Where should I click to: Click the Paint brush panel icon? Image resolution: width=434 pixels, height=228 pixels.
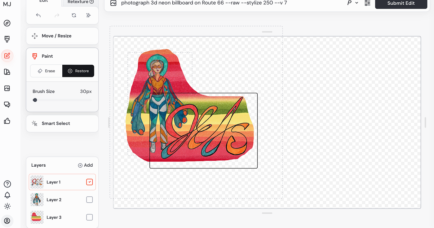pyautogui.click(x=35, y=56)
